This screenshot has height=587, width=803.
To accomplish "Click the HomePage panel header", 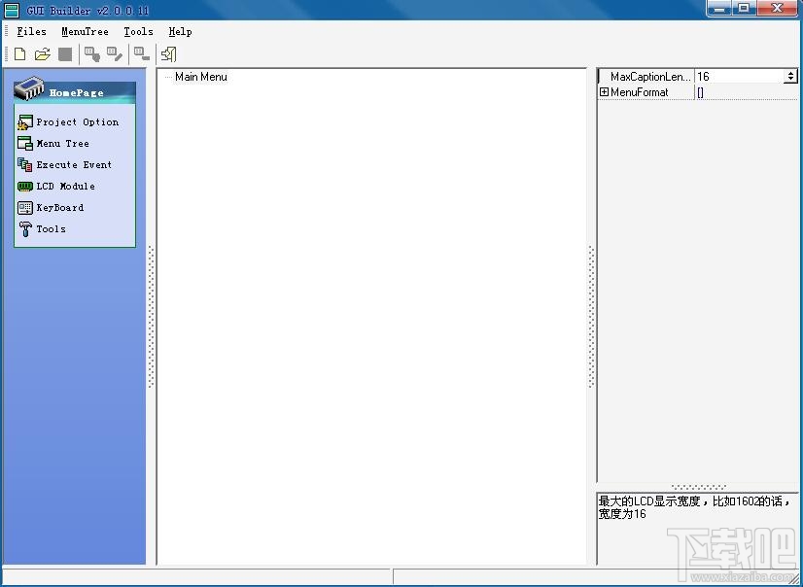I will pyautogui.click(x=75, y=92).
